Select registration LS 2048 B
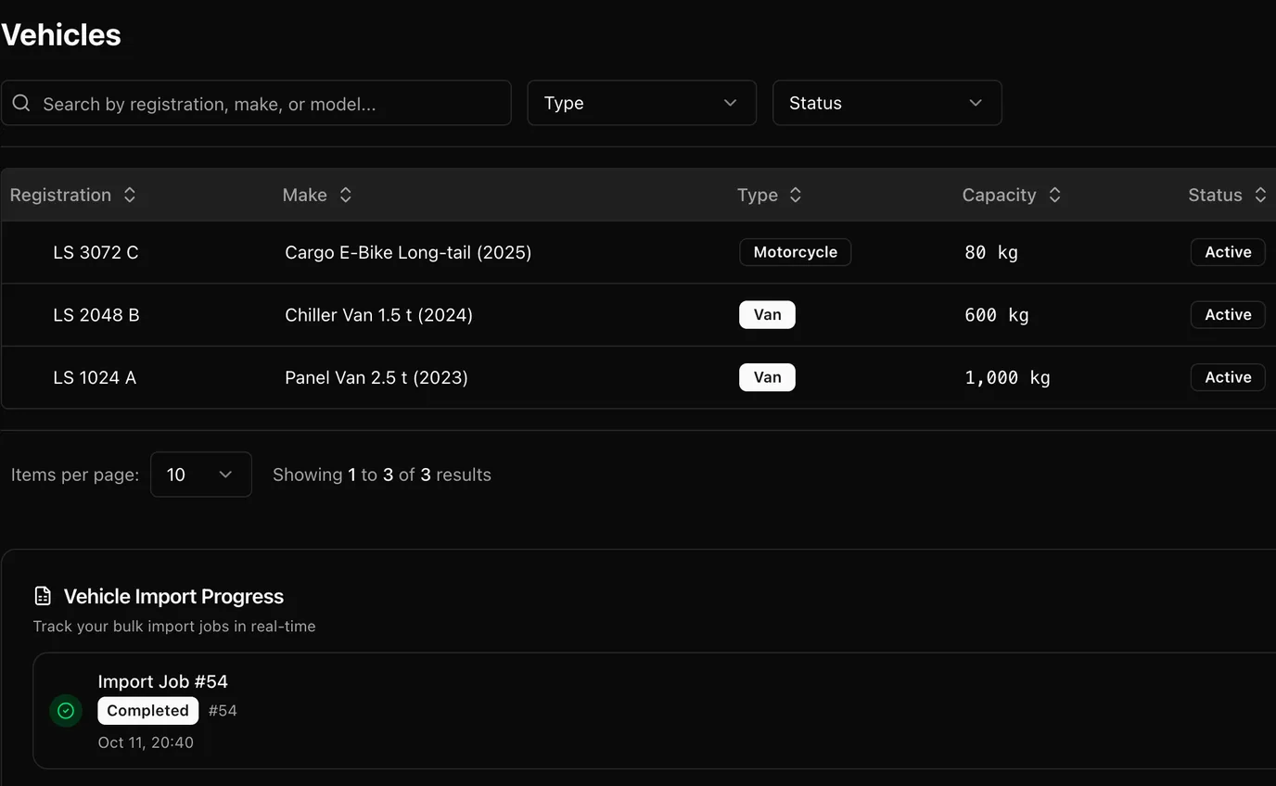 [96, 315]
